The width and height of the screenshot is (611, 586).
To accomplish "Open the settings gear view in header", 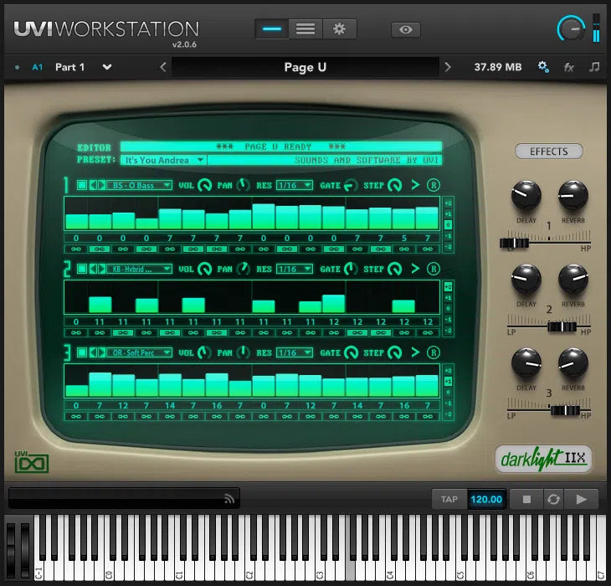I will click(x=339, y=28).
